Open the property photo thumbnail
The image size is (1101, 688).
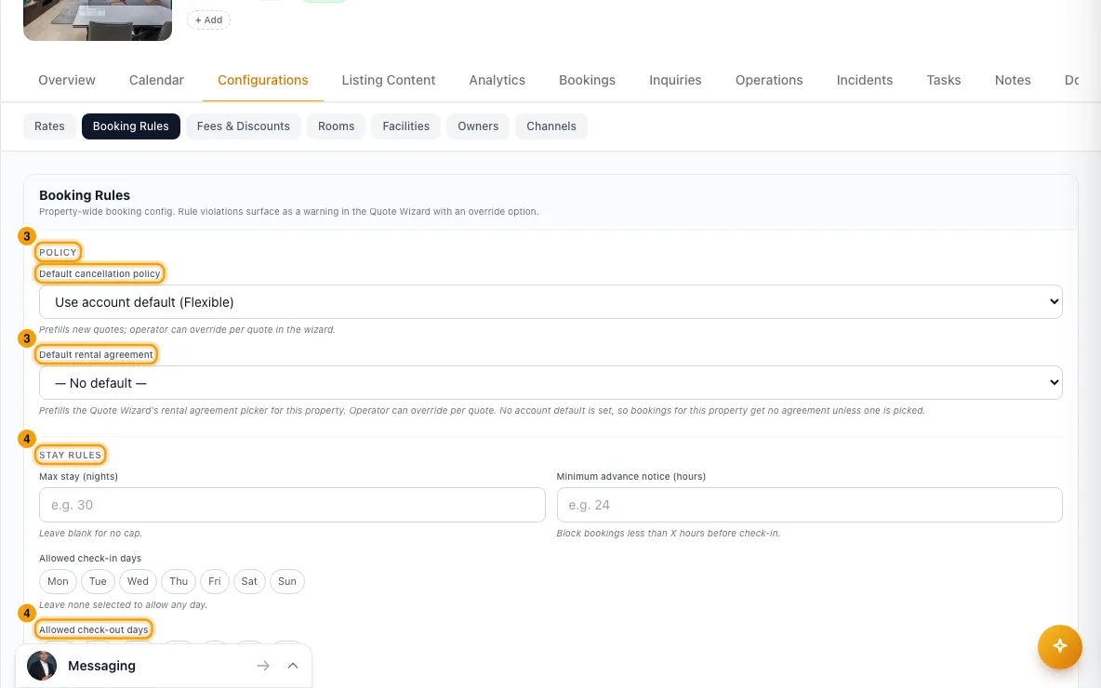coord(98,20)
